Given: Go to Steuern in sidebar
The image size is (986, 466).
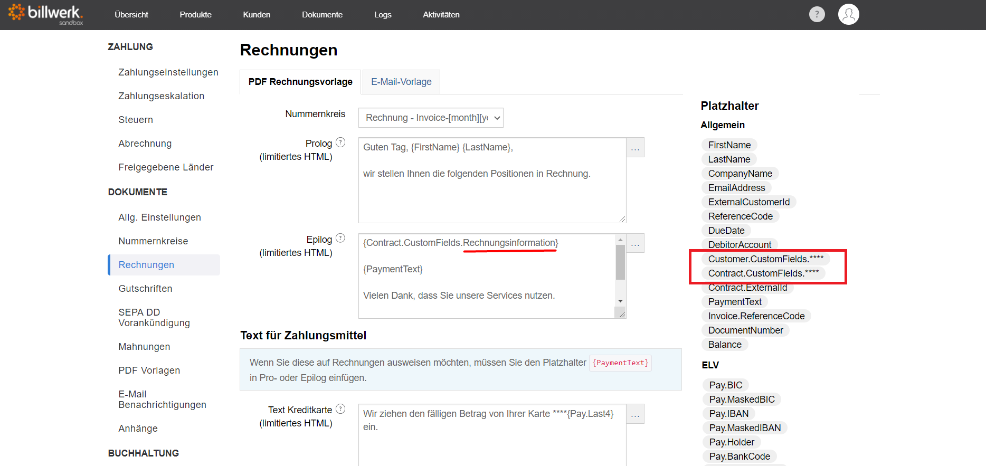Looking at the screenshot, I should click(x=136, y=120).
